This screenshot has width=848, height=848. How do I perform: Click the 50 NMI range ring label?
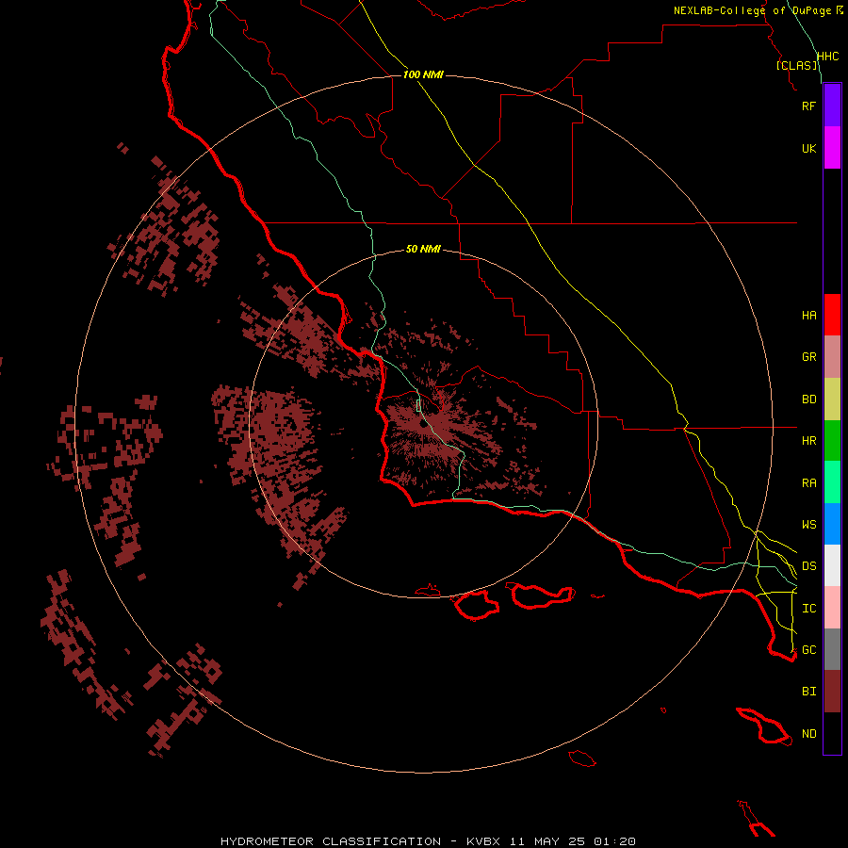point(423,249)
